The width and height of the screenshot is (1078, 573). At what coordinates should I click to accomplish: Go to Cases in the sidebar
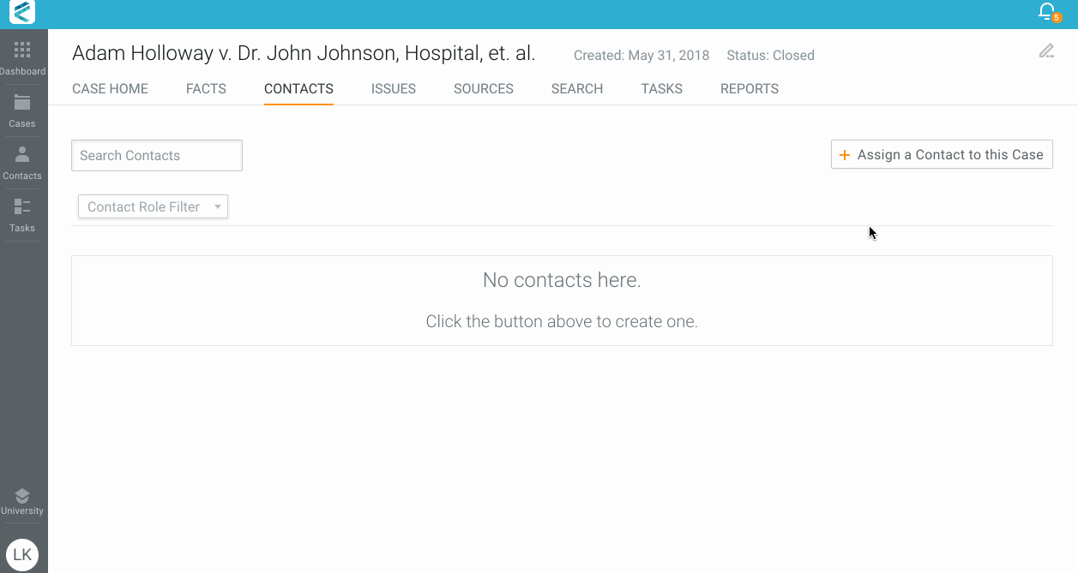coord(22,110)
